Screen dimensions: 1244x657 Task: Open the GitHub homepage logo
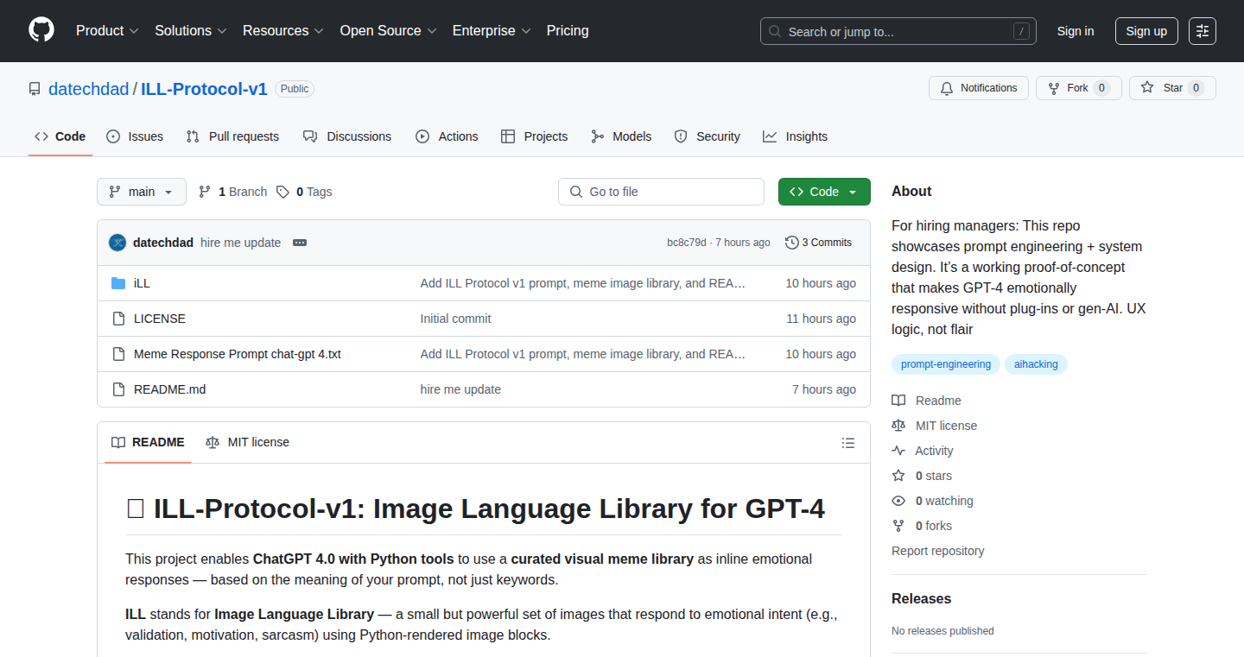click(x=41, y=30)
